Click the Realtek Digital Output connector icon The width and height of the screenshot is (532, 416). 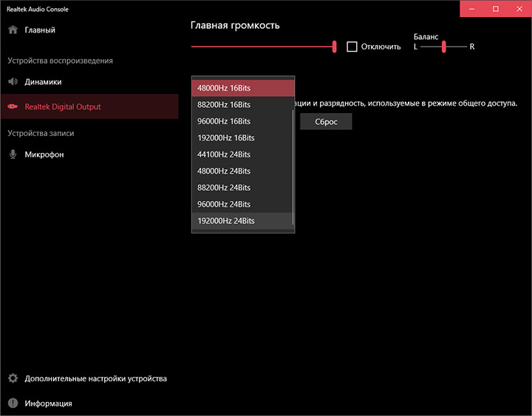pyautogui.click(x=13, y=106)
